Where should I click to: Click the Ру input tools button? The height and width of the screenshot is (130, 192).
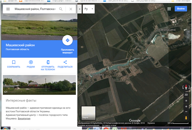point(86,9)
